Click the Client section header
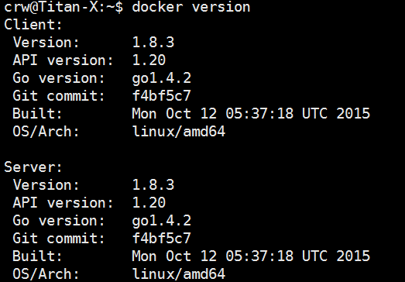Screen dimensions: 405x282 [33, 25]
